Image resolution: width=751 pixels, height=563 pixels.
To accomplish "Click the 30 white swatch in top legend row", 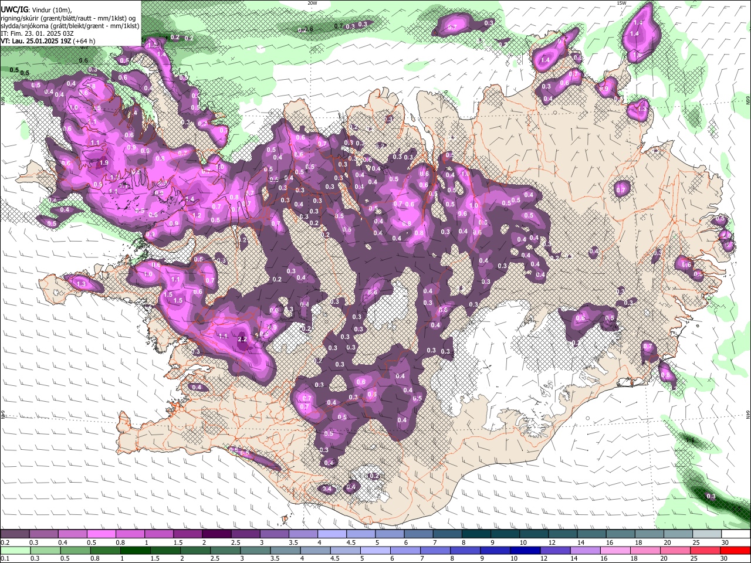I will click(736, 534).
